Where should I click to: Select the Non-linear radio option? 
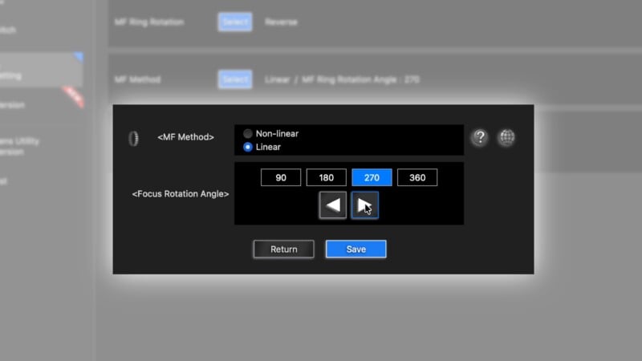click(x=248, y=133)
